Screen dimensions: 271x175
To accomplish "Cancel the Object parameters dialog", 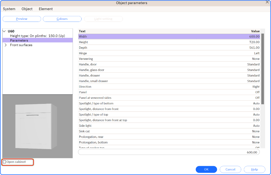I will click(x=230, y=169).
